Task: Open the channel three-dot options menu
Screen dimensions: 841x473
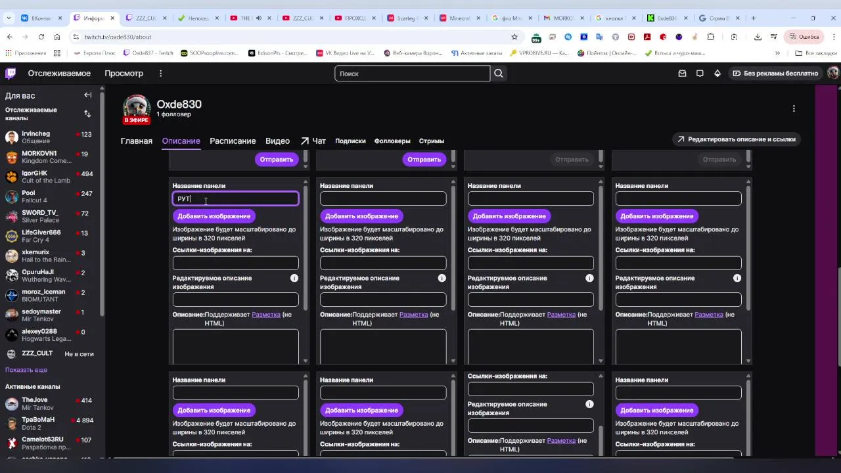Action: [794, 108]
